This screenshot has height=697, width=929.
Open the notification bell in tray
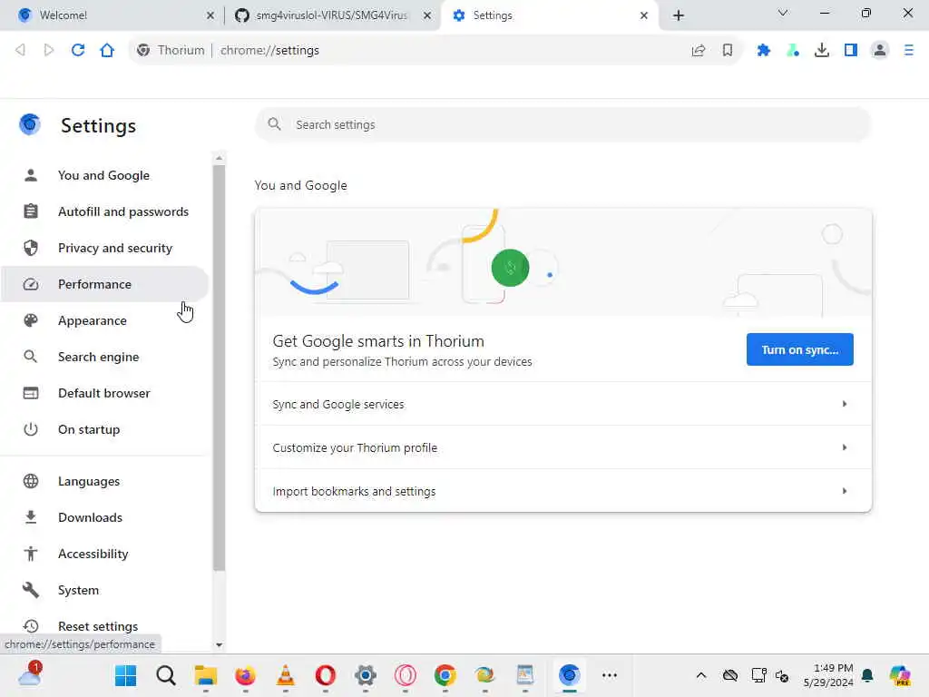tap(867, 675)
